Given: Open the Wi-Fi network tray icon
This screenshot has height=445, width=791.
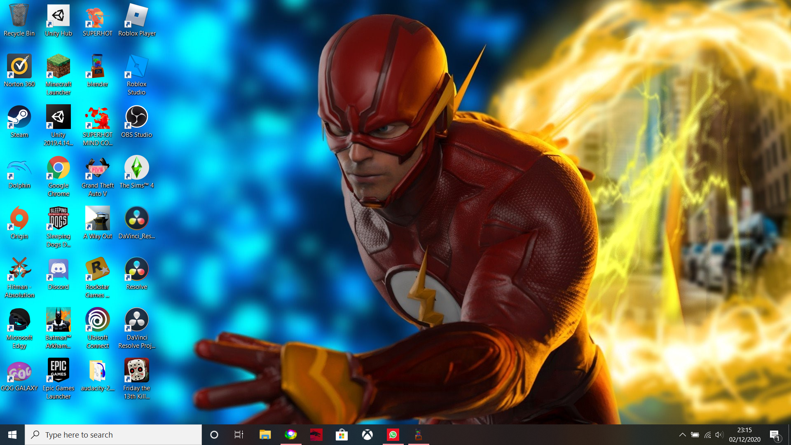Looking at the screenshot, I should [x=707, y=435].
